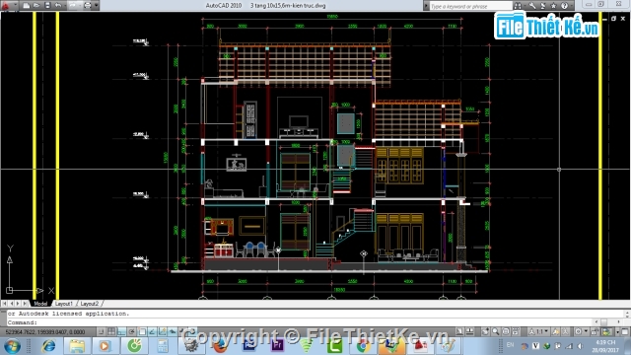
Task: Open the Favorites star icon
Action: [554, 6]
